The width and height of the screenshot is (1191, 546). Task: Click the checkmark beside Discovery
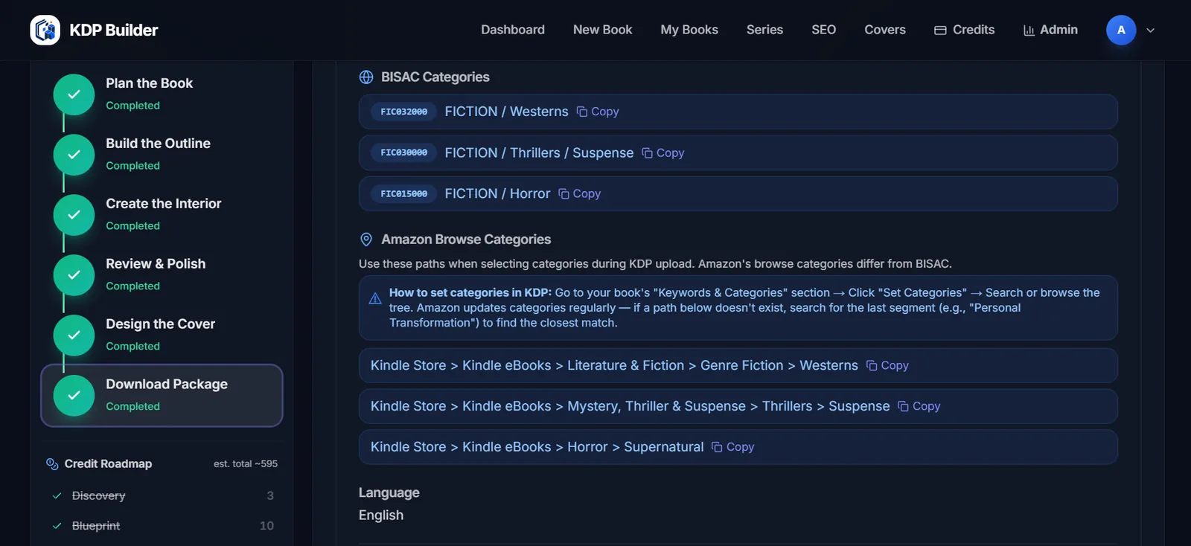[x=57, y=495]
